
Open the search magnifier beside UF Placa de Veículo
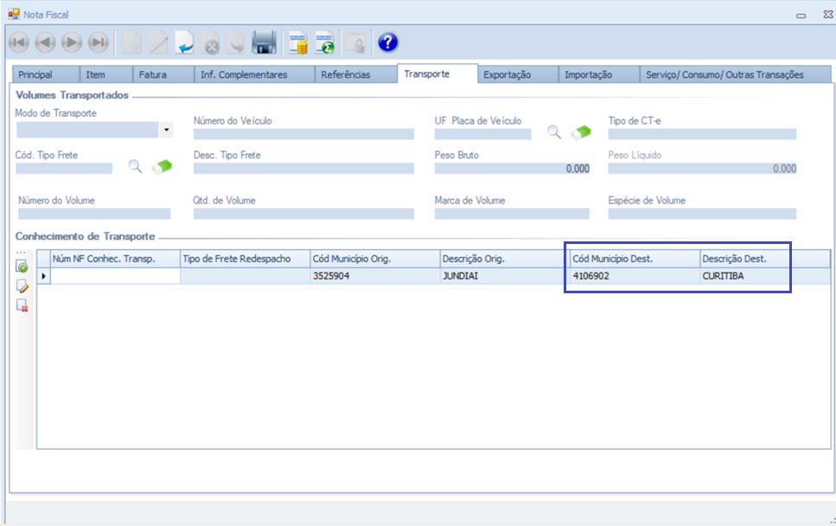pyautogui.click(x=554, y=132)
